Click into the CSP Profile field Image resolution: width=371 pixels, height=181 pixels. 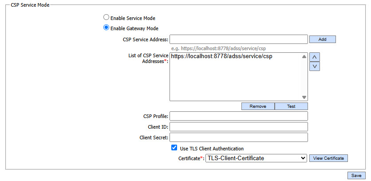(x=238, y=116)
